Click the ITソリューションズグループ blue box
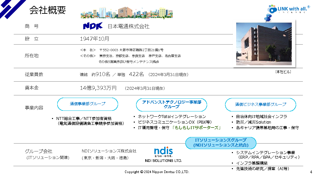Image resolution: width=314 pixels, height=177 pixels. 221,143
